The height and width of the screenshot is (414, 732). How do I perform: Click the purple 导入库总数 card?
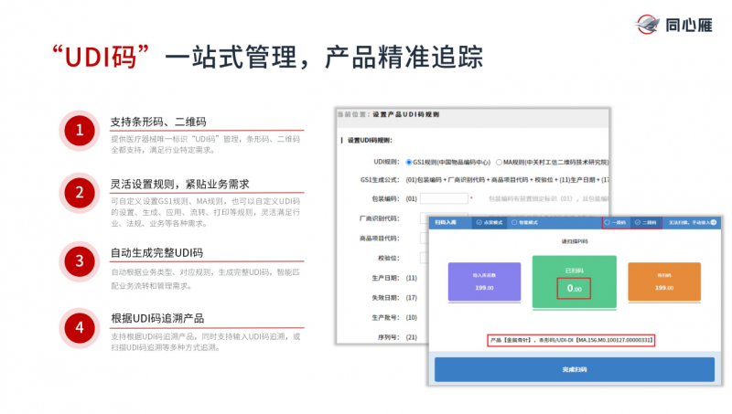[483, 282]
